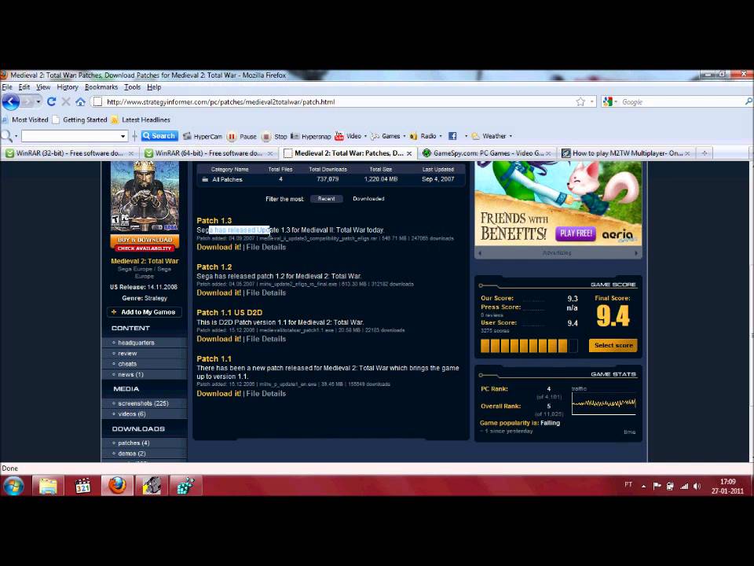This screenshot has height=566, width=754.
Task: Bookmark this page with the star icon
Action: (x=580, y=101)
